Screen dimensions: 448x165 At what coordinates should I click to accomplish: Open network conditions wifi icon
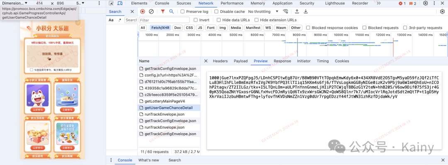click(285, 12)
